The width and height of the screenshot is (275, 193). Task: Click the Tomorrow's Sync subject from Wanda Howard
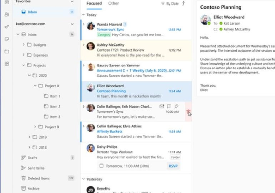click(110, 30)
